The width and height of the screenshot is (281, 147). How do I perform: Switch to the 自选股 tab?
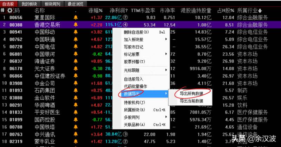pyautogui.click(x=8, y=4)
